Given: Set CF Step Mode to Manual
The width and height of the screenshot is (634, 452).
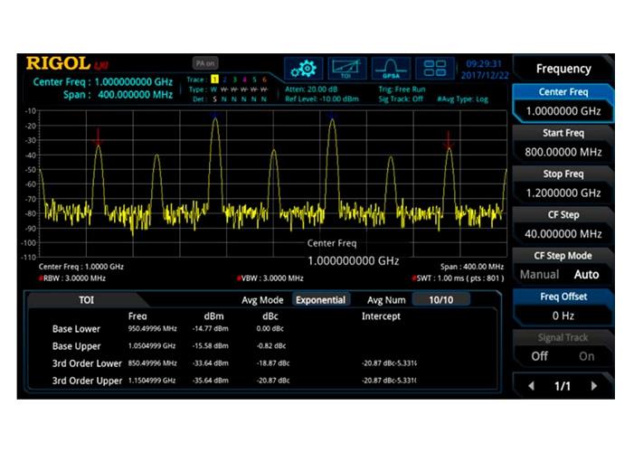Looking at the screenshot, I should [539, 274].
